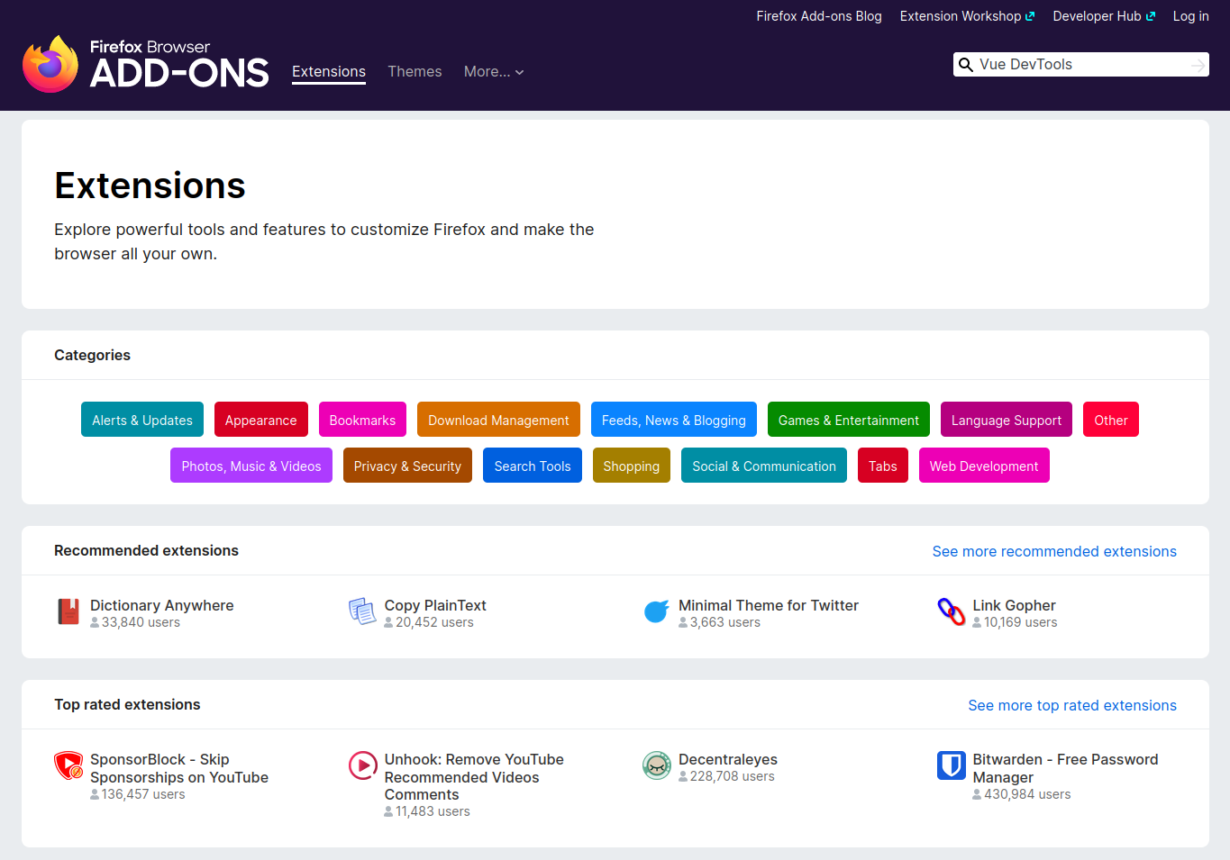Select the Download Management category
Image resolution: width=1230 pixels, height=860 pixels.
pos(498,420)
